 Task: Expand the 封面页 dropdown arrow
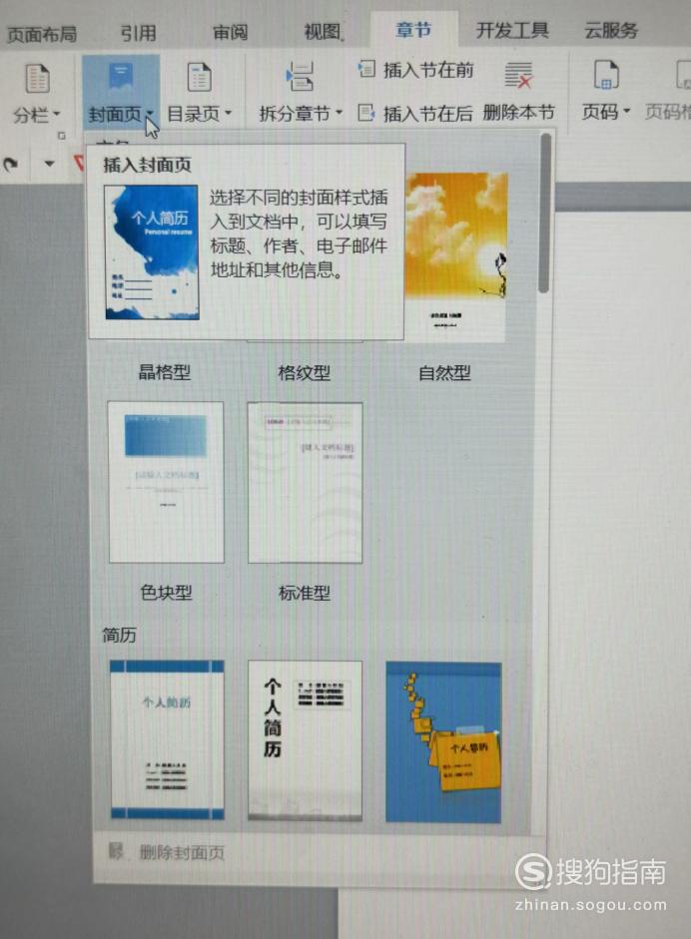point(149,113)
